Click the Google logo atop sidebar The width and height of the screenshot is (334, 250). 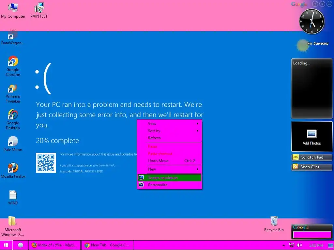click(299, 4)
